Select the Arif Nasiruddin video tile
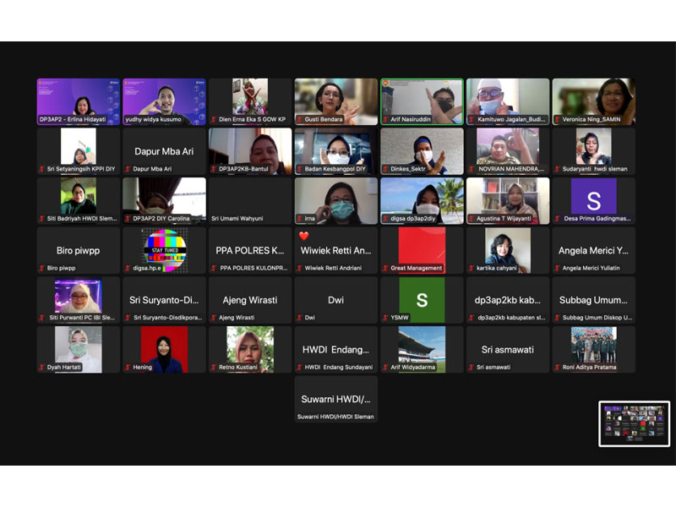The image size is (676, 507). click(422, 101)
